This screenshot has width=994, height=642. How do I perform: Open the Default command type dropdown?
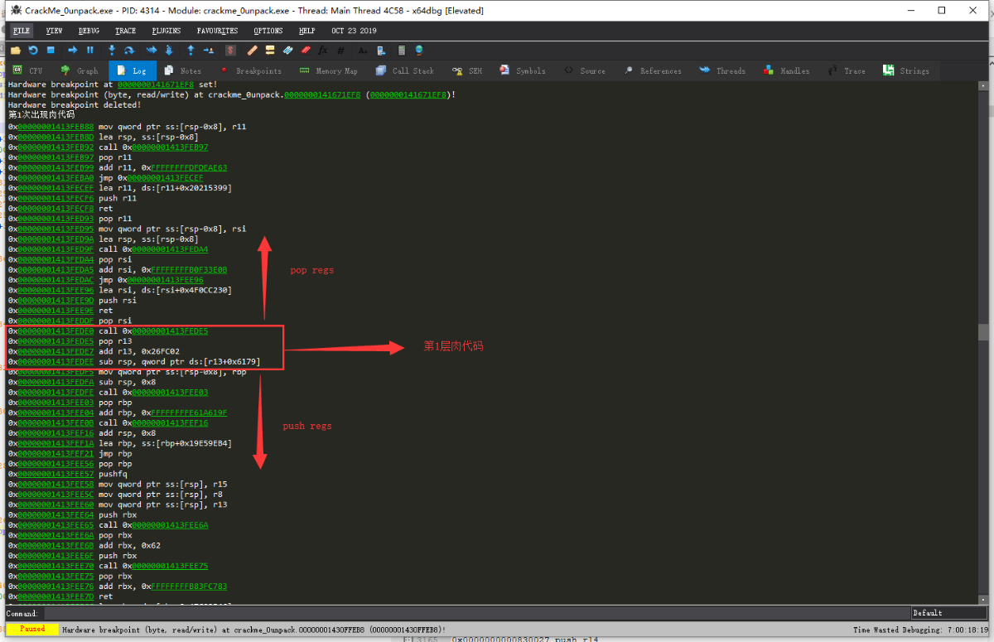(x=948, y=613)
